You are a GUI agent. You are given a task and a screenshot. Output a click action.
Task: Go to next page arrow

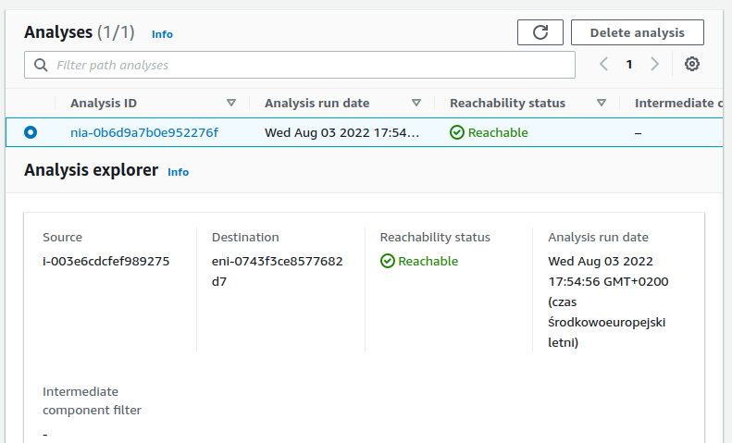coord(655,64)
